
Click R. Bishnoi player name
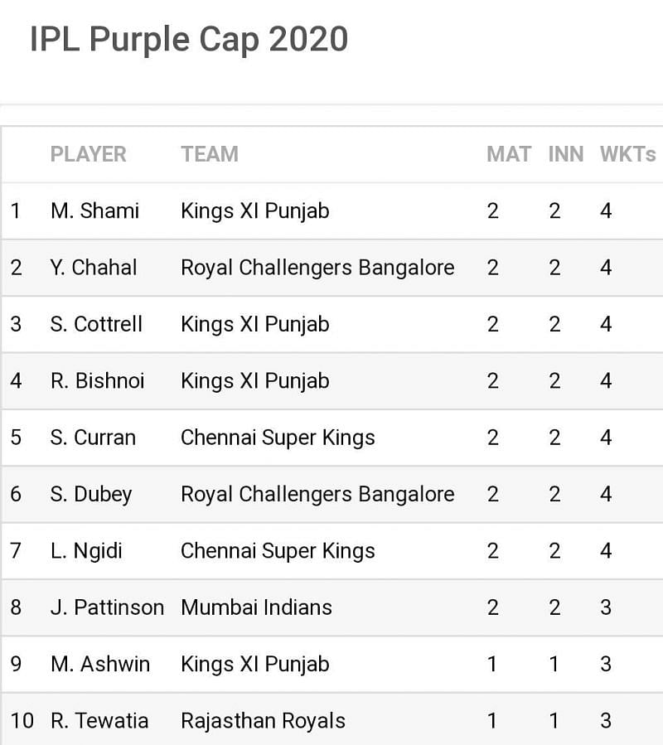pyautogui.click(x=98, y=380)
